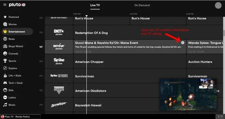Click the Featured star icon
Viewport: 225px width, 119px height.
5,17
